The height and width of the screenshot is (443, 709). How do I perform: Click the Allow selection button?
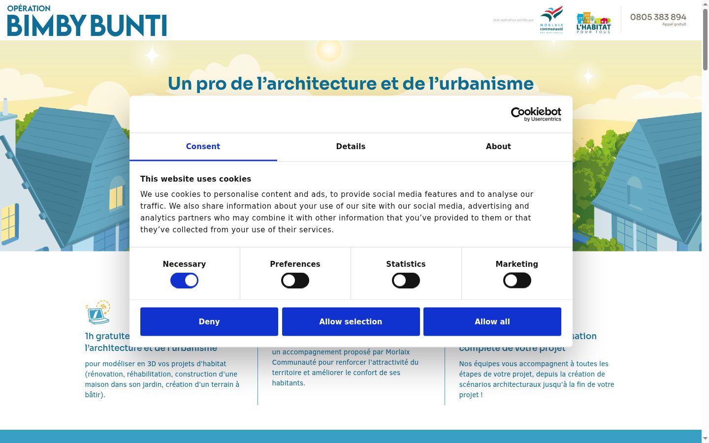pyautogui.click(x=351, y=321)
